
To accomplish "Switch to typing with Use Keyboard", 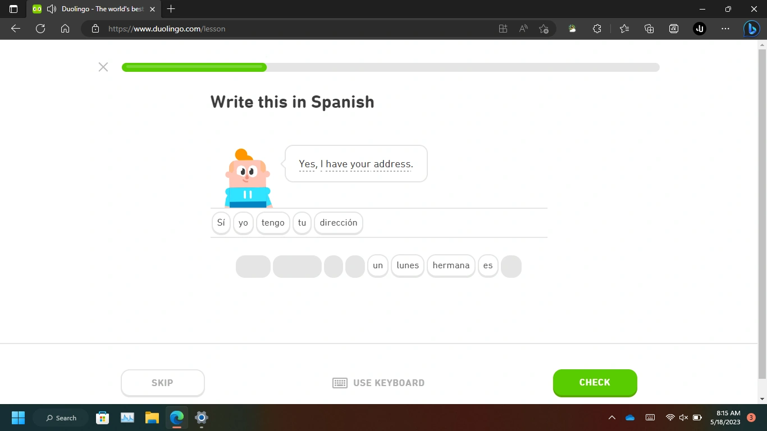I will 378,383.
